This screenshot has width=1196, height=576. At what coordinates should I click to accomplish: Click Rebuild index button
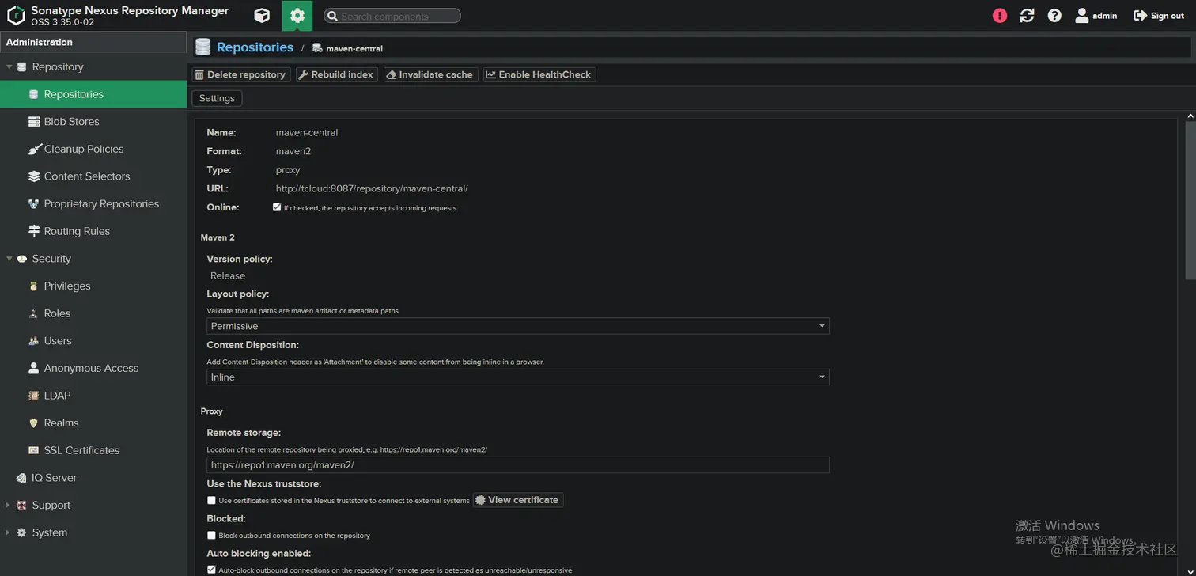click(x=337, y=74)
